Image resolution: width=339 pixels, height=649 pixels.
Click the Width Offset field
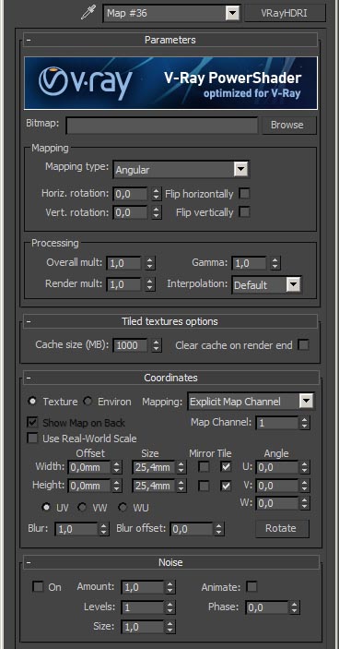click(x=89, y=467)
